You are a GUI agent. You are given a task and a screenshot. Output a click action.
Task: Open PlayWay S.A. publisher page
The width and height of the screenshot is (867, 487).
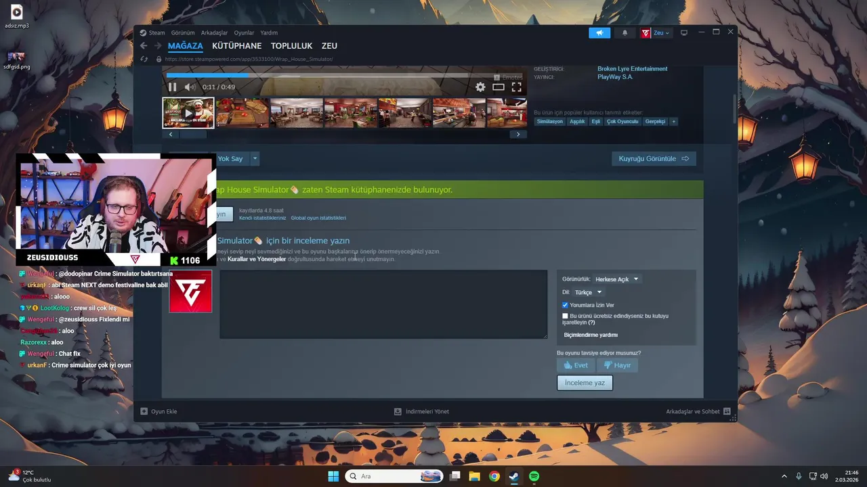[615, 77]
